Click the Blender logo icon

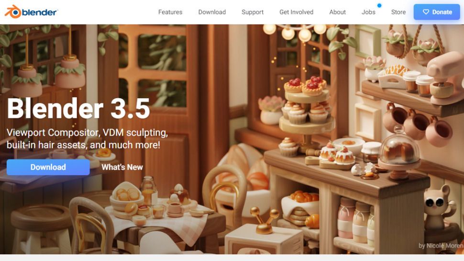(x=13, y=11)
